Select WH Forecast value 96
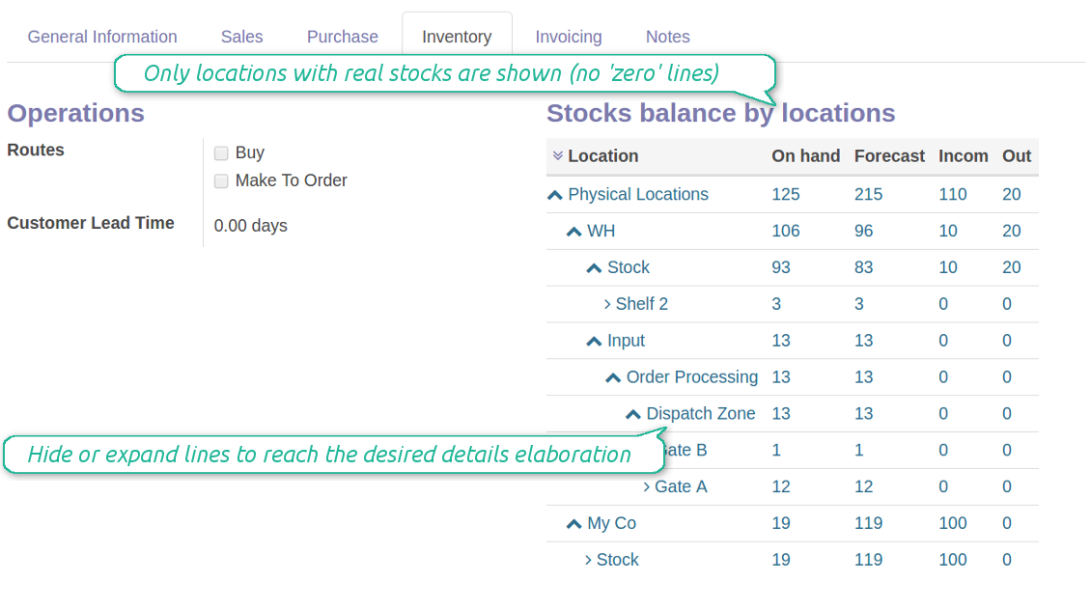The width and height of the screenshot is (1091, 609). (863, 231)
